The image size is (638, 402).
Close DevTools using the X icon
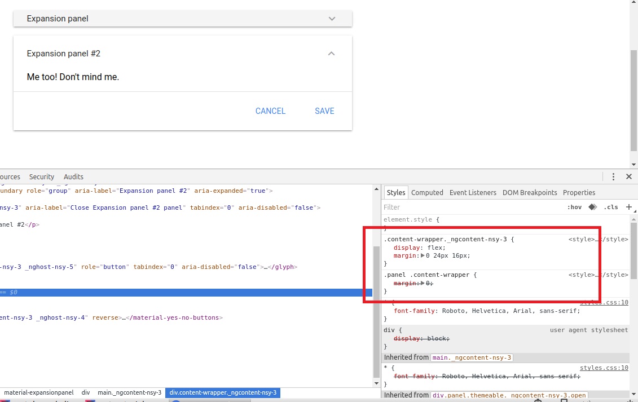pos(628,176)
